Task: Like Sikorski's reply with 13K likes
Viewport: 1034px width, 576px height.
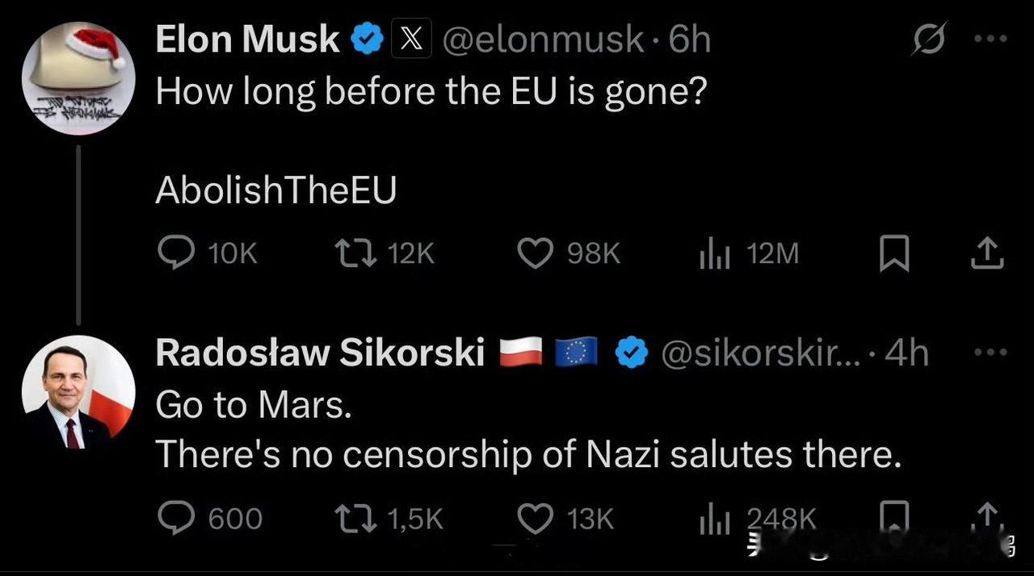Action: (534, 518)
